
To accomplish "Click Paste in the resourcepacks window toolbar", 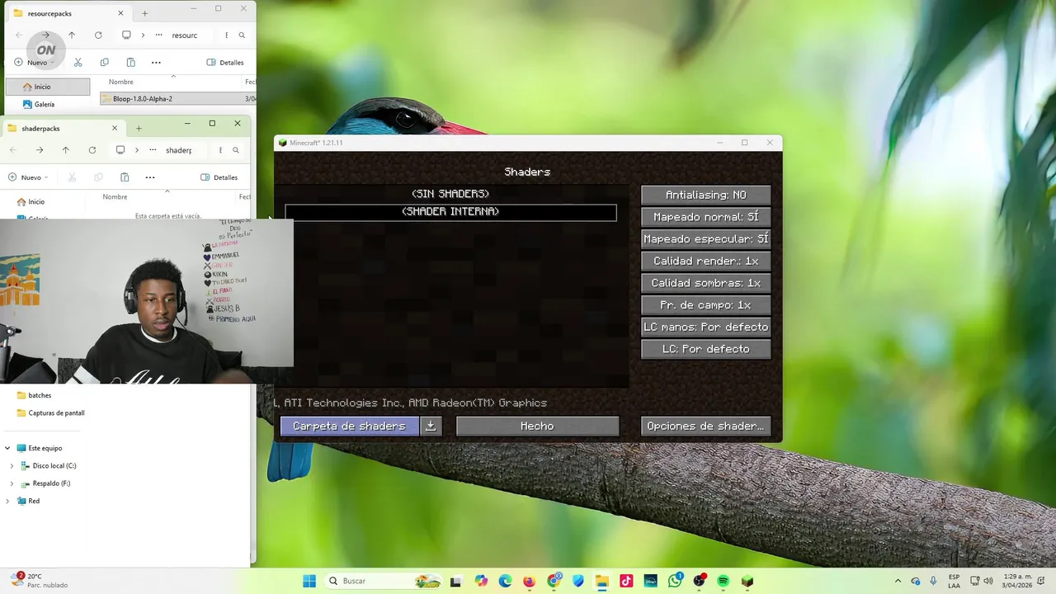I will [130, 62].
